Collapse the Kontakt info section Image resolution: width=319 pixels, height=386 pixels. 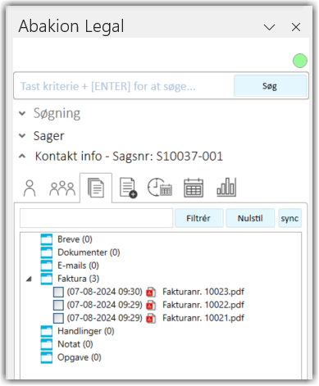coord(22,157)
